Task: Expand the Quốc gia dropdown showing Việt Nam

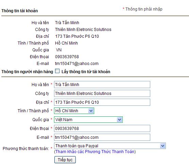Action: [x=119, y=119]
